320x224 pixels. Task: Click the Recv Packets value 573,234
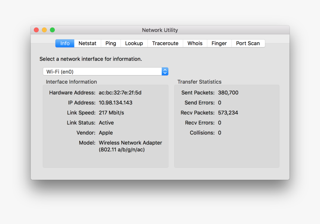228,113
